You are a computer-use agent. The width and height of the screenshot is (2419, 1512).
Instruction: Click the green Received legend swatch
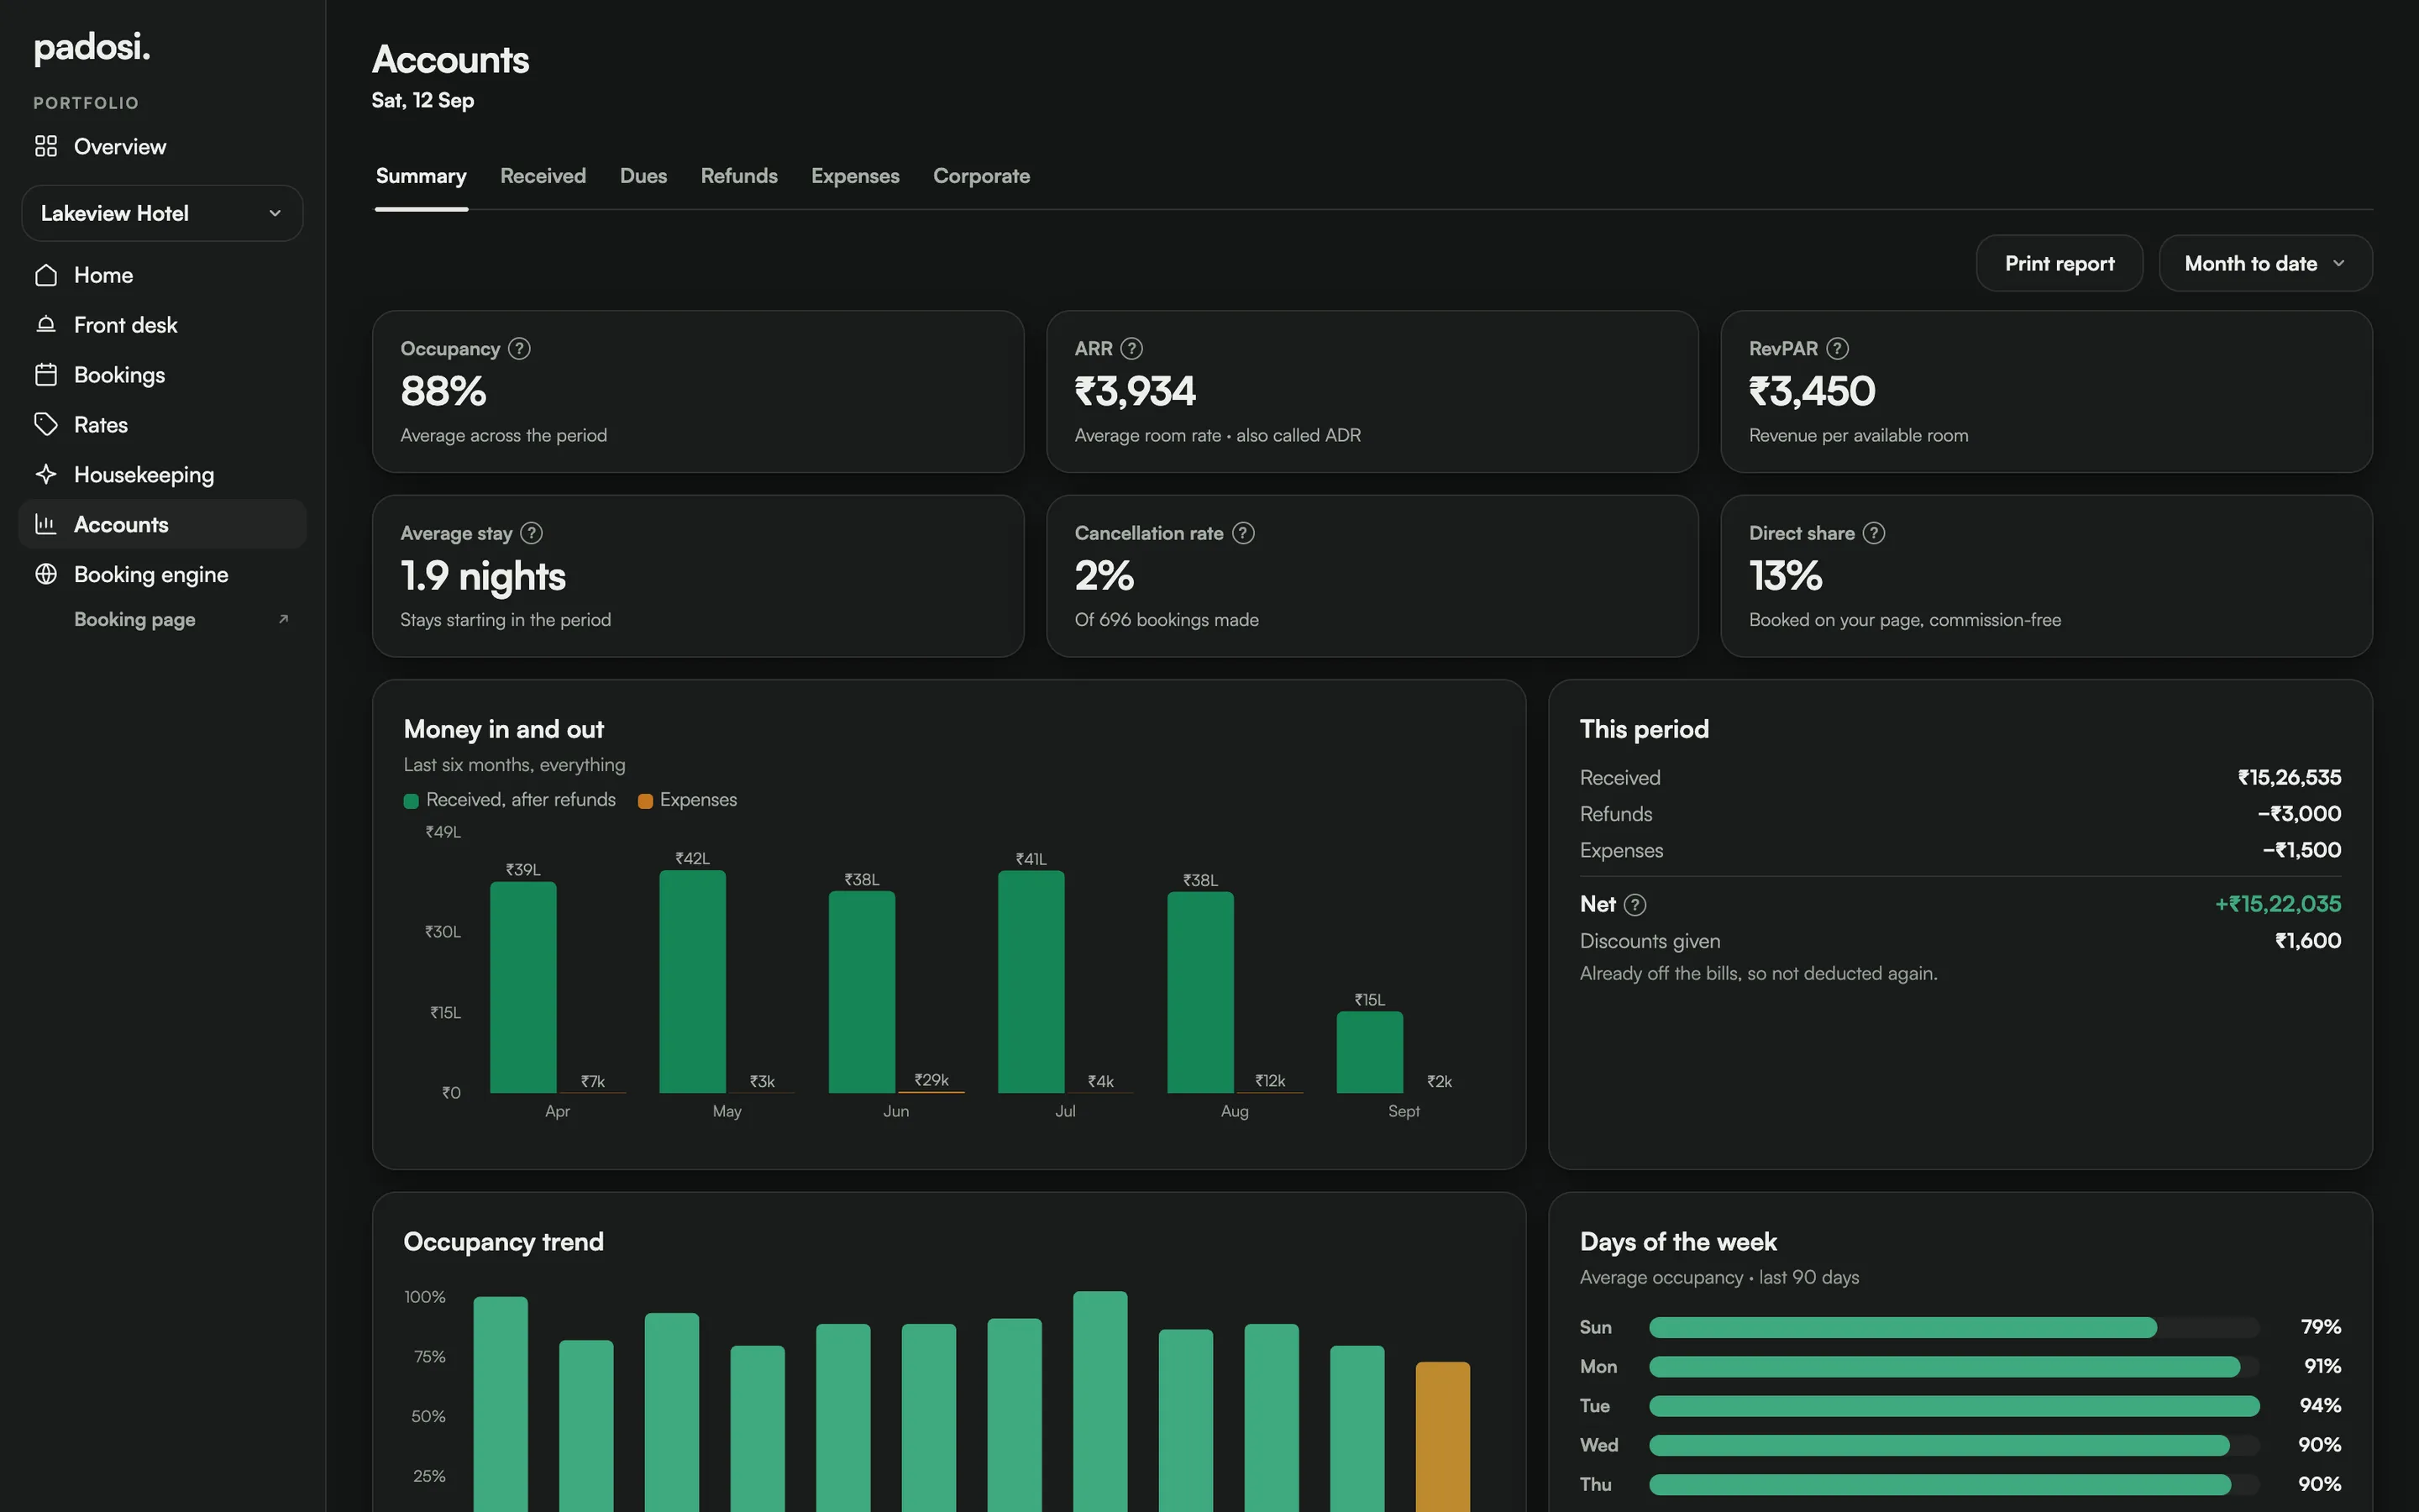pos(411,801)
